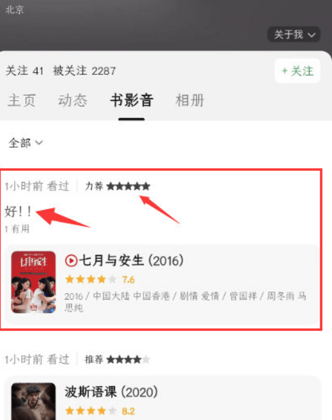332x420 pixels.
Task: Switch to the 动态 tab
Action: 72,100
